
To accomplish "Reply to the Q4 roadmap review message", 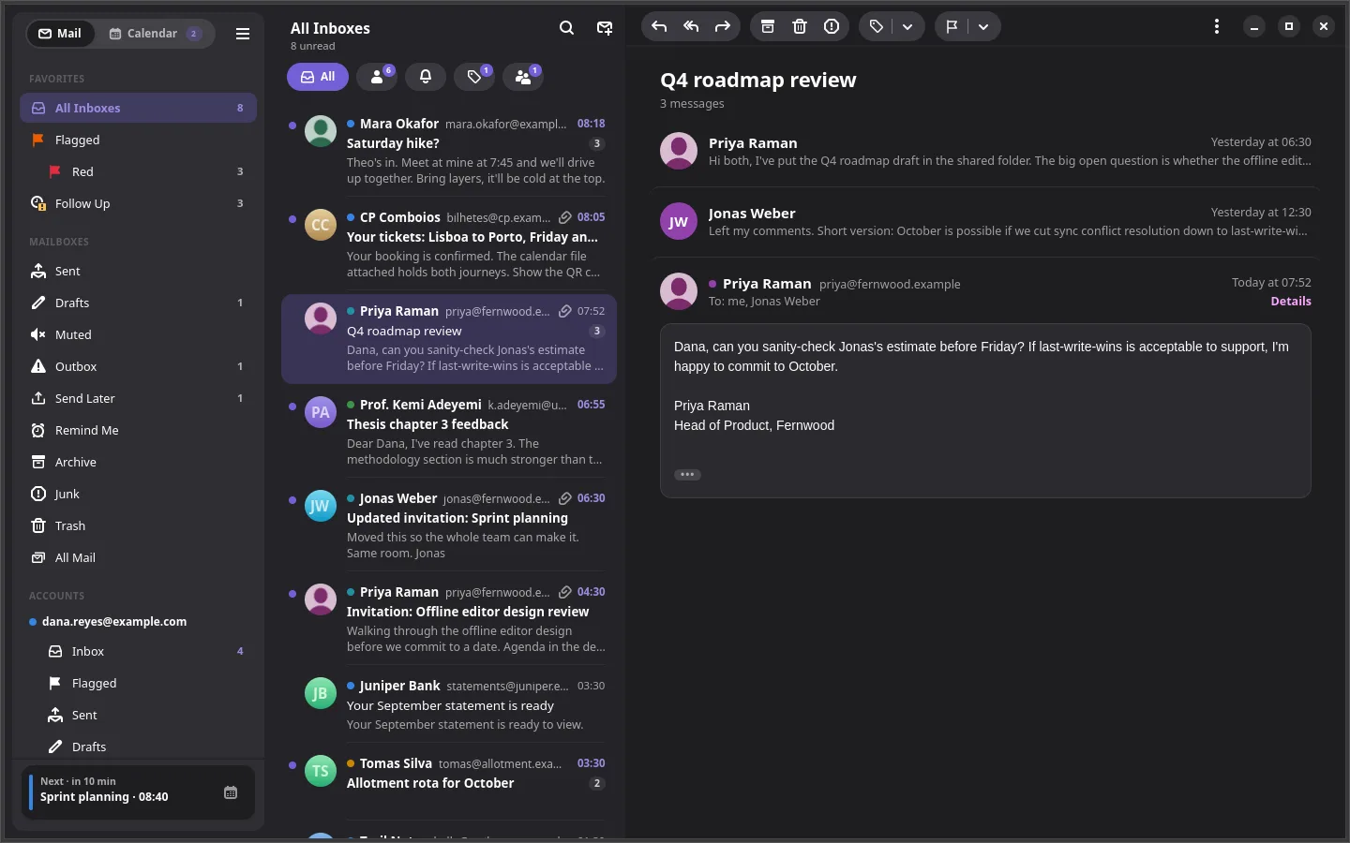I will click(659, 26).
